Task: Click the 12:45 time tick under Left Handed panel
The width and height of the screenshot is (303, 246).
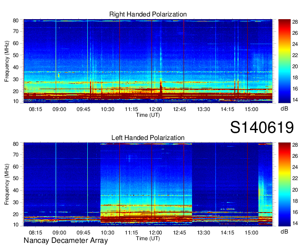Action: pos(179,233)
